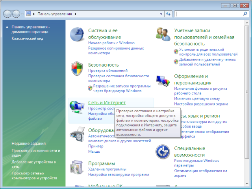Open the Безопасность category heading
This screenshot has height=189, width=252.
(x=103, y=65)
